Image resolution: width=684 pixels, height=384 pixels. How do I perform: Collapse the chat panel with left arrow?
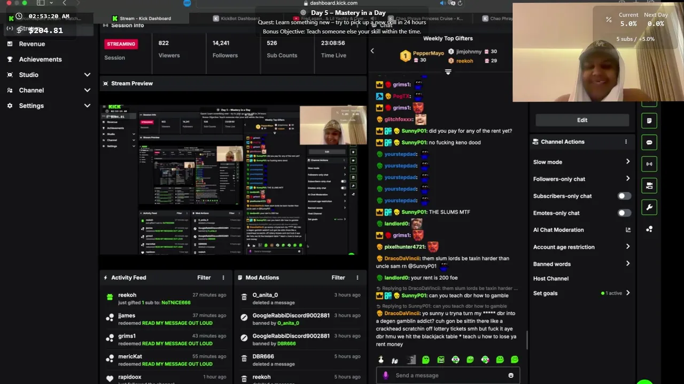(372, 51)
